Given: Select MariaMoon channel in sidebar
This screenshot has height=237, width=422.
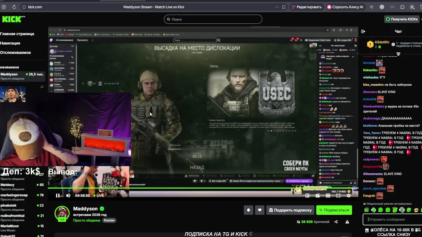Looking at the screenshot, I should 22,228.
